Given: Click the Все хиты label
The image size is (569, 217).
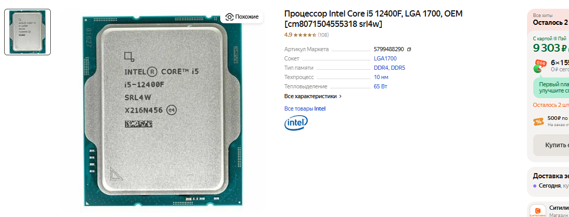Looking at the screenshot, I should tap(543, 16).
